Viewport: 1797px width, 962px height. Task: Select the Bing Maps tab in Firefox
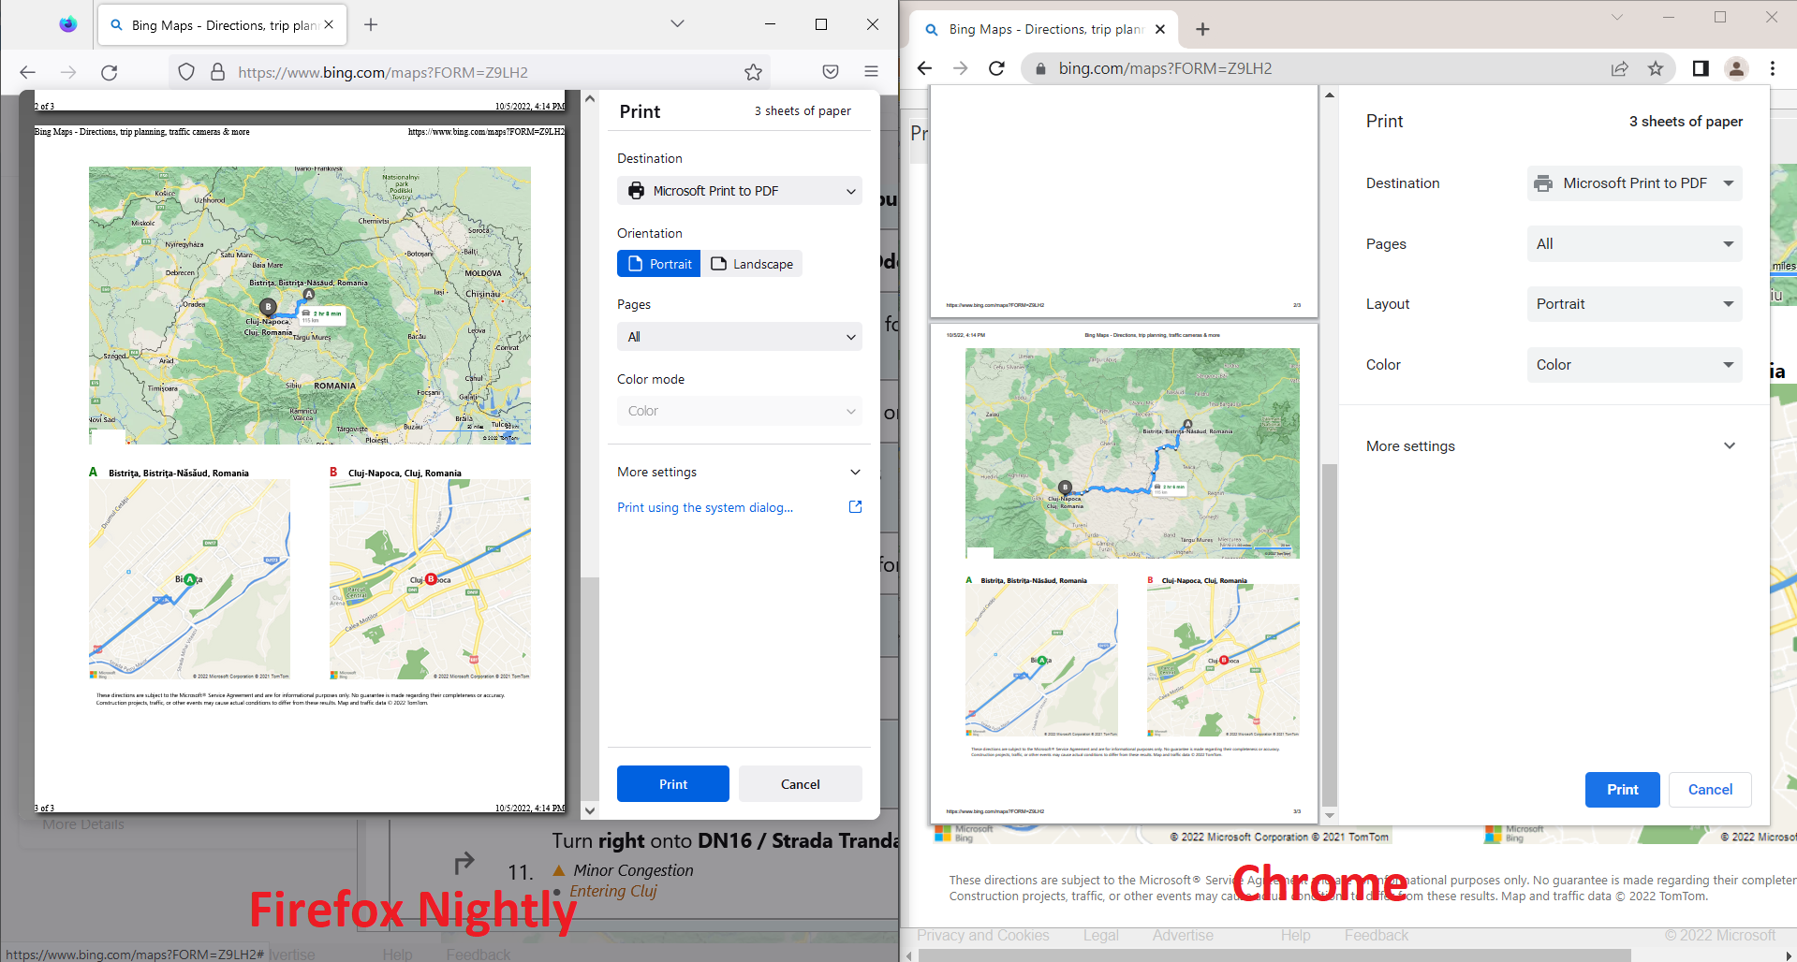pos(215,25)
